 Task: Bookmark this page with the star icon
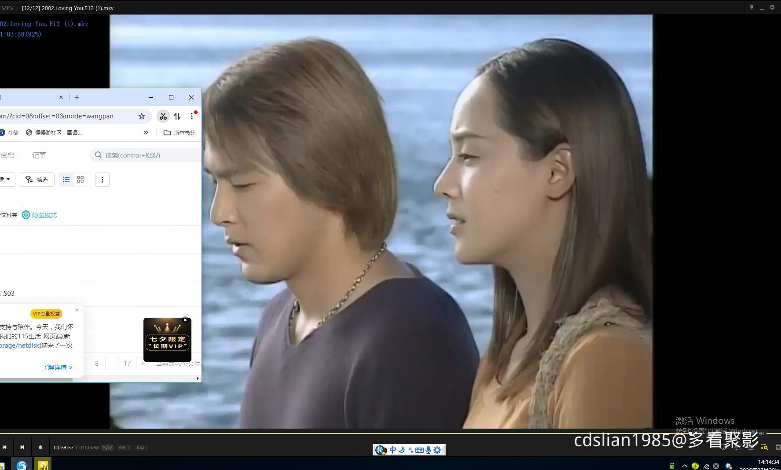142,116
